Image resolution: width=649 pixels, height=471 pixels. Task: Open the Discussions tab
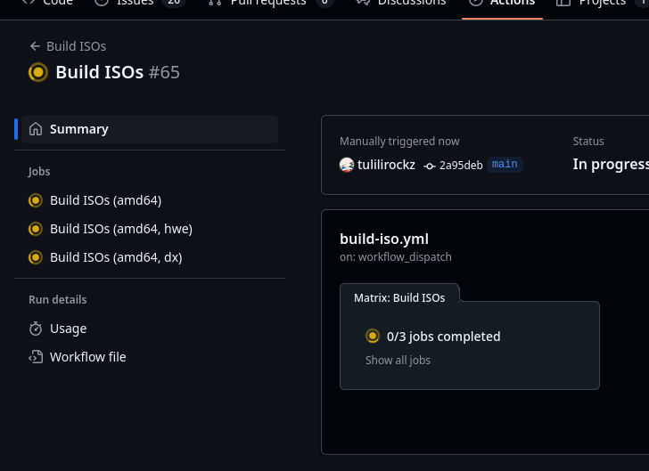pyautogui.click(x=411, y=3)
